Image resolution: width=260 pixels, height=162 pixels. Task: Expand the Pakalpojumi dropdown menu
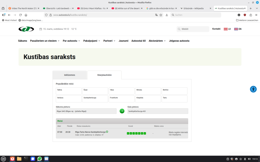91,41
